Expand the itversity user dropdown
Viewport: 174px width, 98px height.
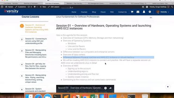(x=165, y=12)
